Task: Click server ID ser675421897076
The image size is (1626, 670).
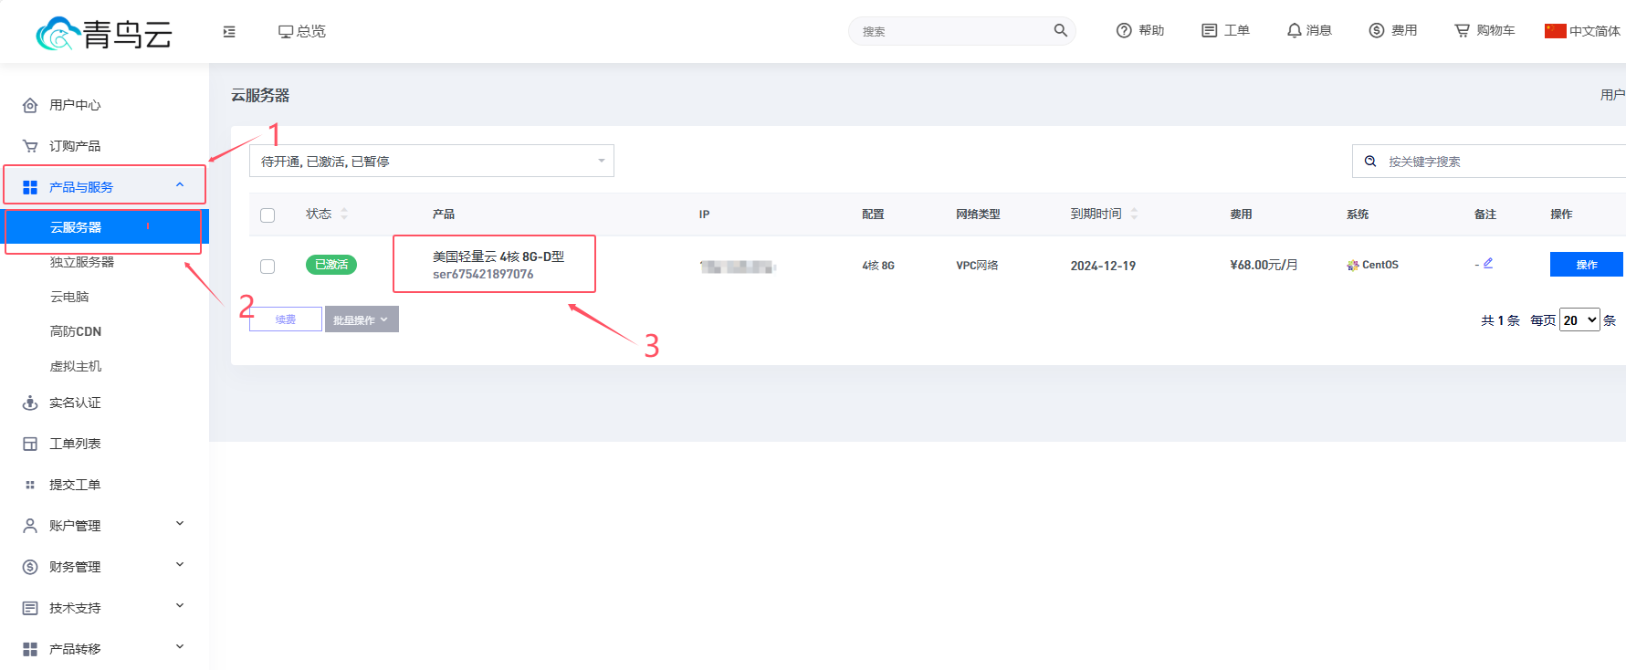Action: 483,274
